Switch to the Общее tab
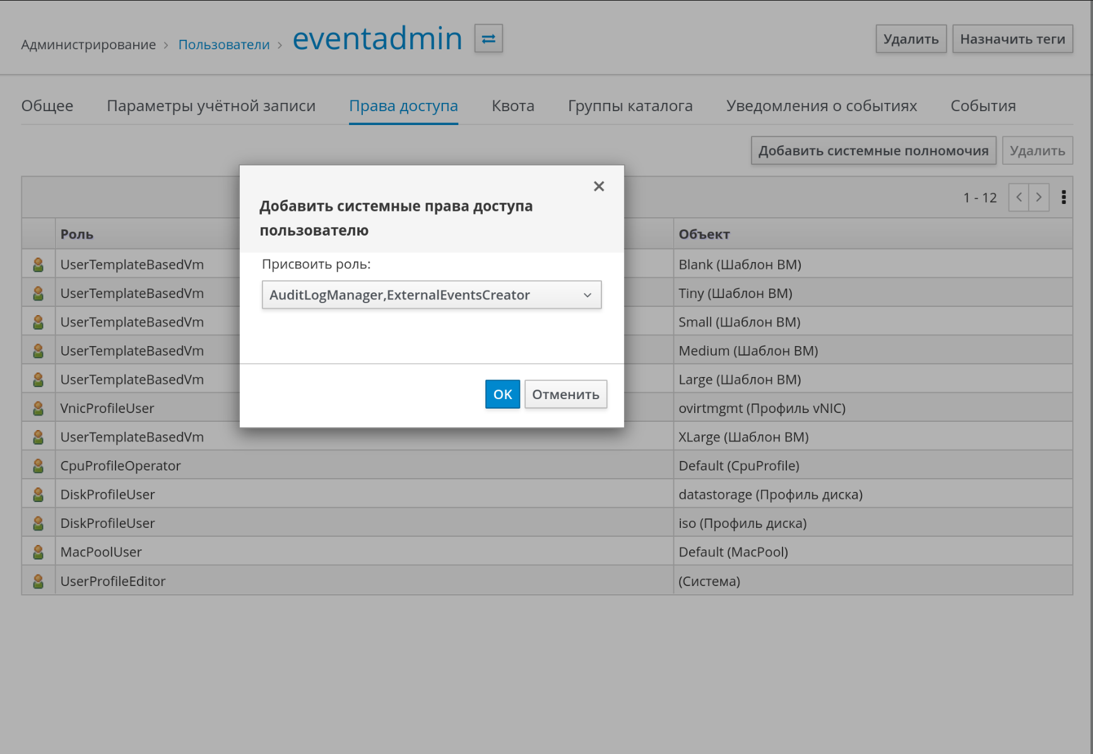 47,106
